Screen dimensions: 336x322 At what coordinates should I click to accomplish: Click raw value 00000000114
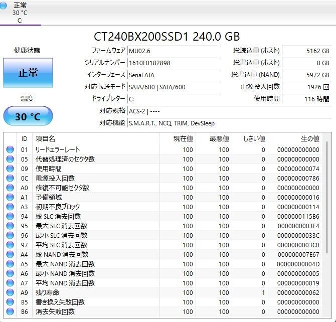(298, 207)
